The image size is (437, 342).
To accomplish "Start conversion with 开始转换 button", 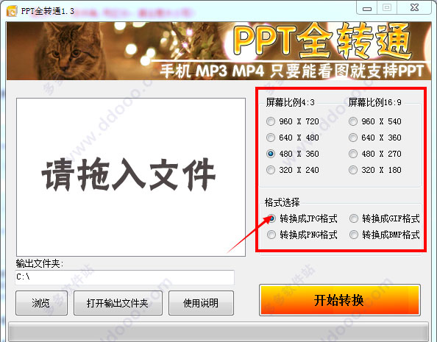I will (x=339, y=300).
